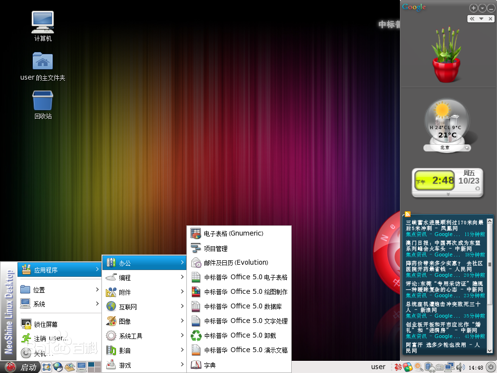
Task: Open the 字典 dictionary app
Action: (239, 365)
